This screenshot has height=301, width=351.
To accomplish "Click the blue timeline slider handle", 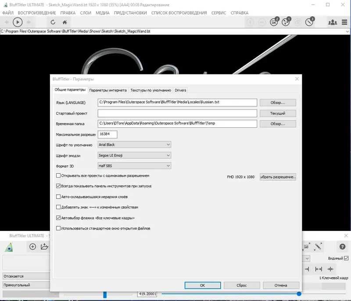I will 299,294.
